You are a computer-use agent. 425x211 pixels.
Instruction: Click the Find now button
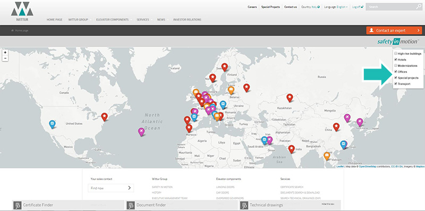point(111,188)
